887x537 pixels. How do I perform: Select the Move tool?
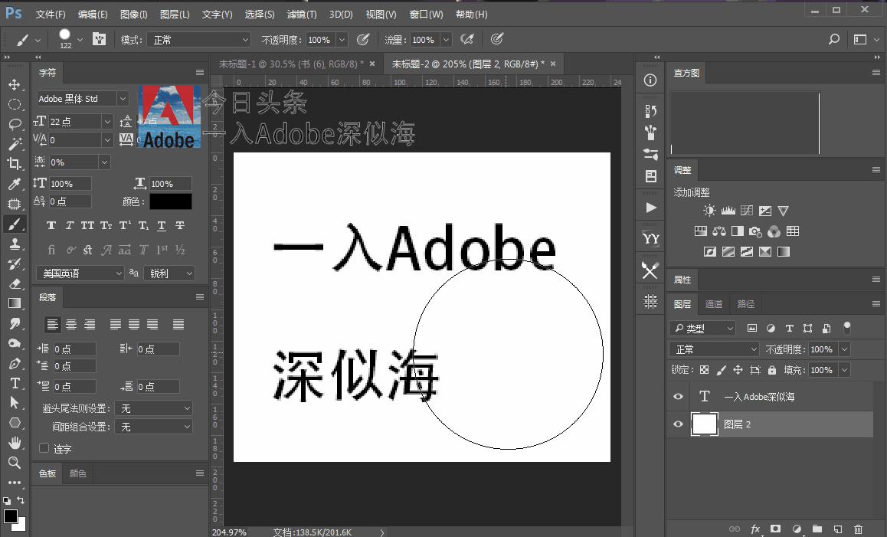point(14,84)
